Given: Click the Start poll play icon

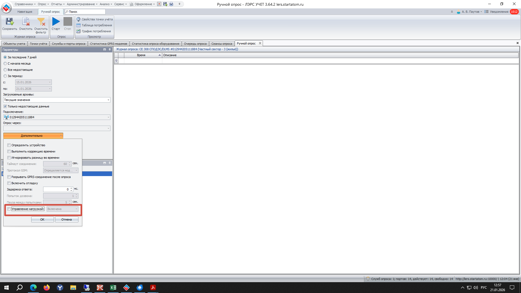Looking at the screenshot, I should click(x=56, y=22).
